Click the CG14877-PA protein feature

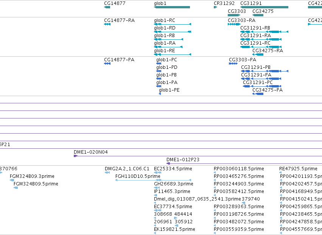[x=107, y=64]
